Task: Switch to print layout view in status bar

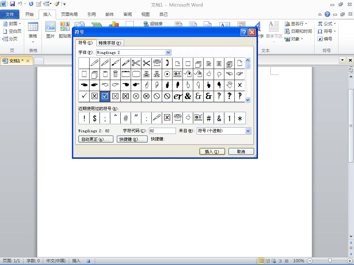Action: (261, 261)
